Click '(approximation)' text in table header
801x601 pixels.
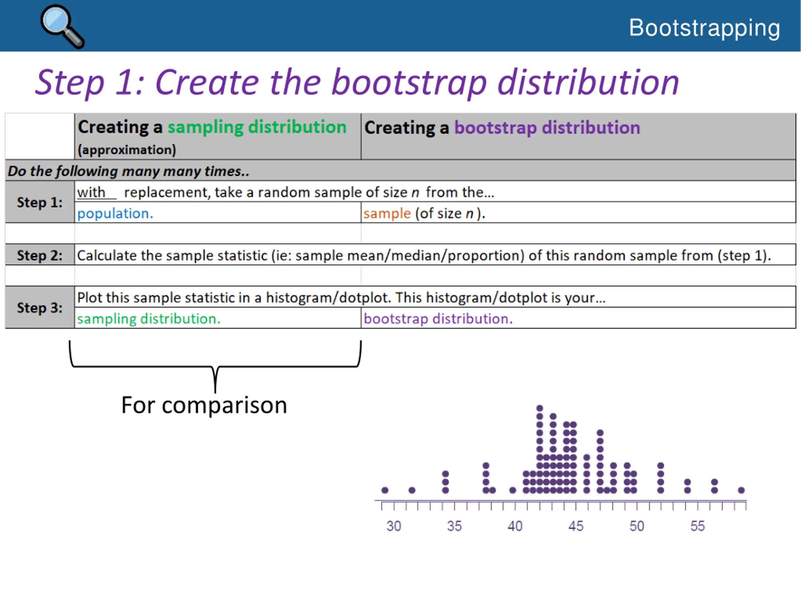[x=127, y=150]
